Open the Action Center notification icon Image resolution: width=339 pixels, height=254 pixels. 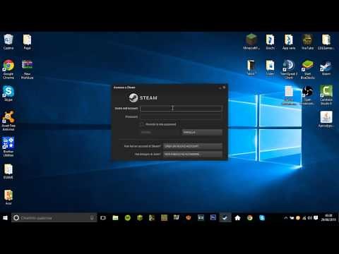click(x=316, y=218)
